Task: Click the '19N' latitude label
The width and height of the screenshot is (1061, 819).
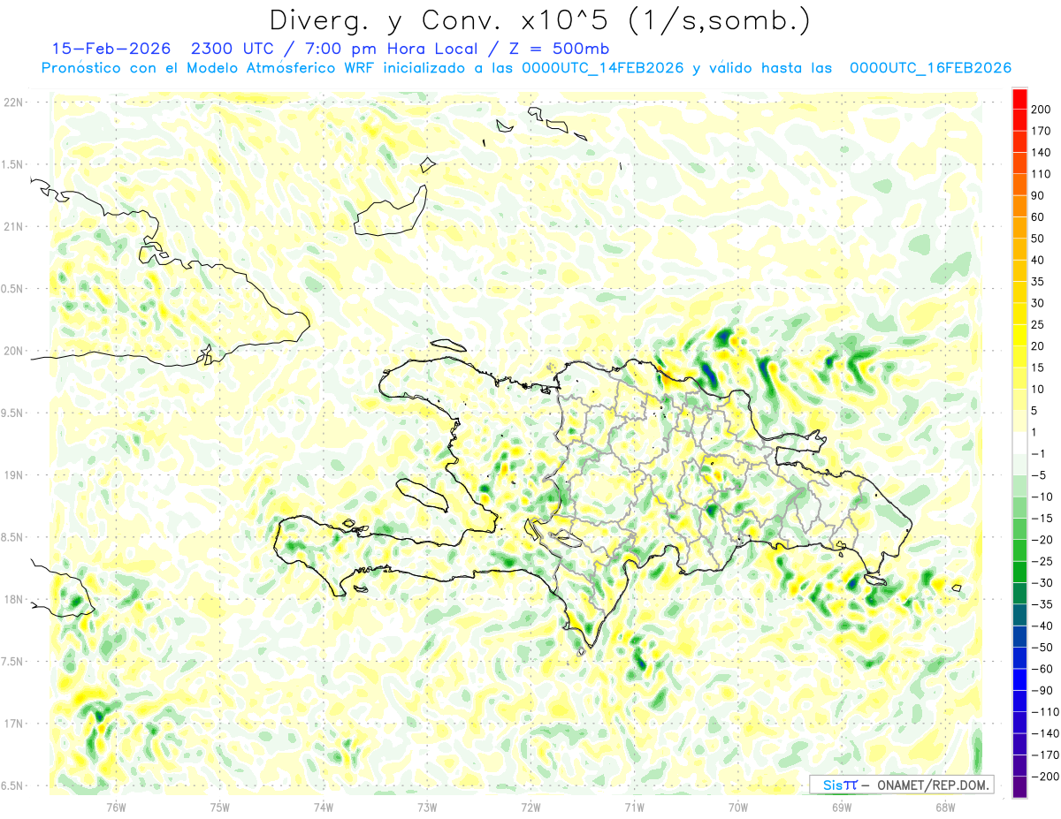Action: [x=13, y=475]
